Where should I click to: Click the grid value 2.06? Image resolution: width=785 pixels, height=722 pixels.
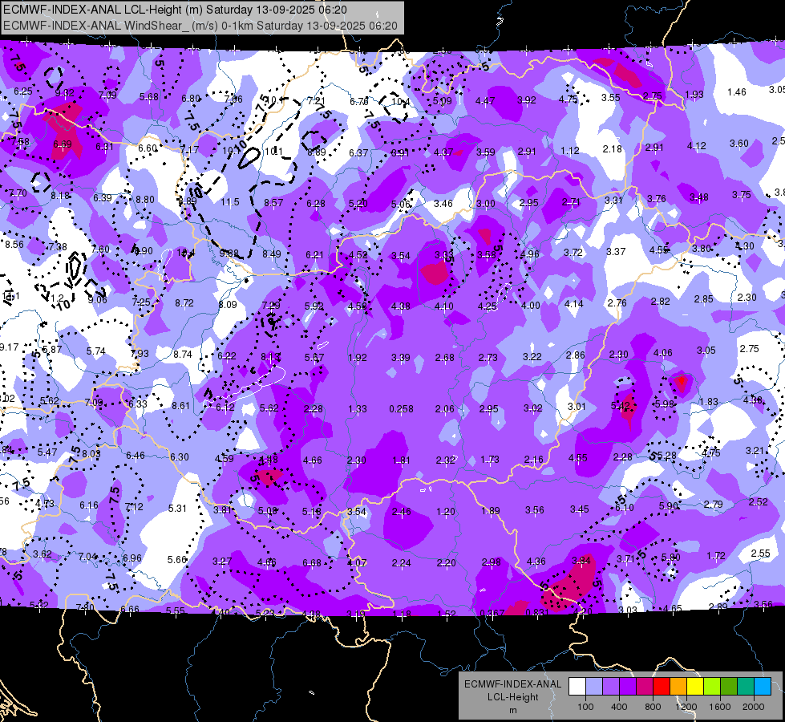pyautogui.click(x=444, y=409)
